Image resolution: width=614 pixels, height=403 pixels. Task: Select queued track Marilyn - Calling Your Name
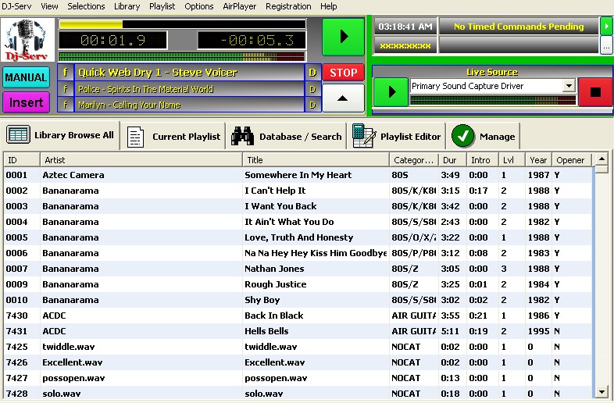[189, 105]
